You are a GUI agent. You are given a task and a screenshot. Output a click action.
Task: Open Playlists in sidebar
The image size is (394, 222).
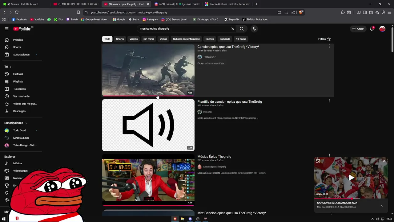pos(21,81)
